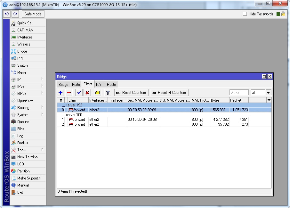Open the column selector dropdown arrow

[269, 100]
